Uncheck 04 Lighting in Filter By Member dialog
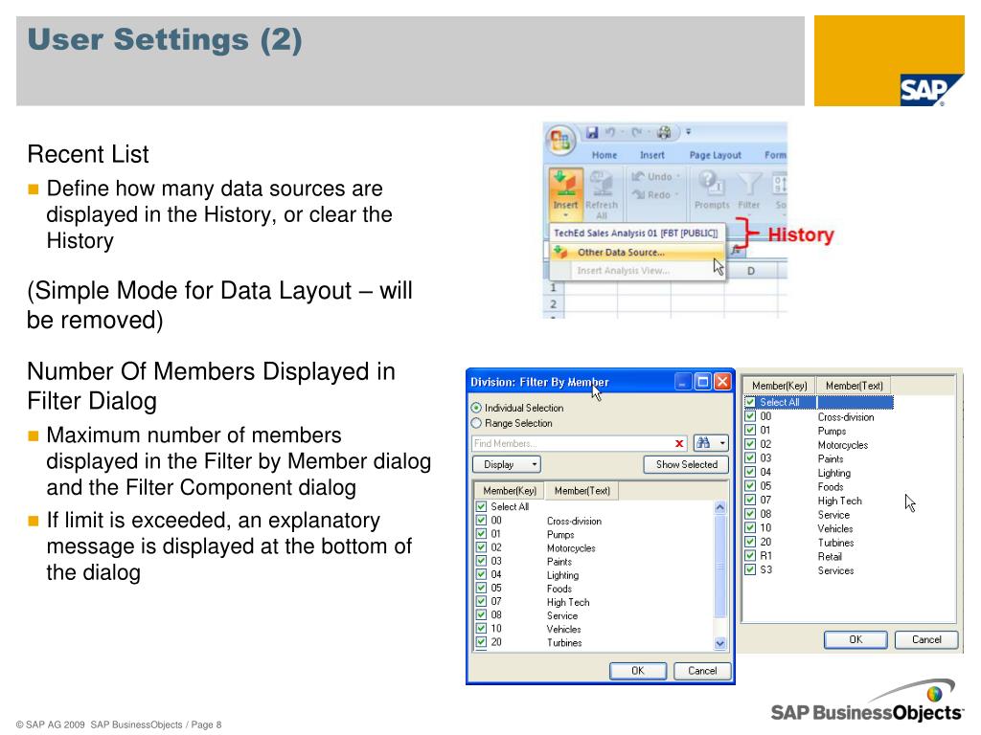Image resolution: width=981 pixels, height=735 pixels. [481, 574]
